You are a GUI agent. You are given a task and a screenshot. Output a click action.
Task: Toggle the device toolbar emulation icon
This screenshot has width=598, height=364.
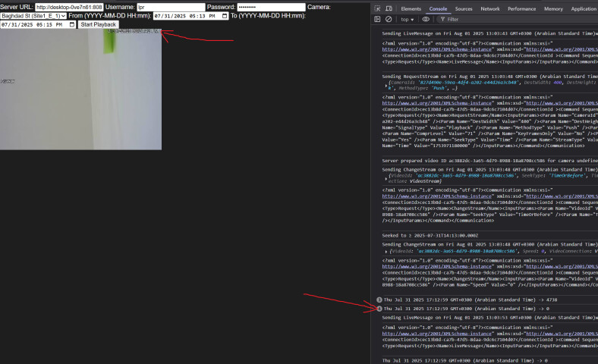click(x=389, y=8)
